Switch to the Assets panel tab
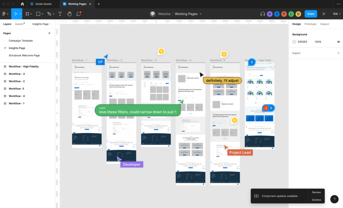This screenshot has height=208, width=343. [19, 24]
